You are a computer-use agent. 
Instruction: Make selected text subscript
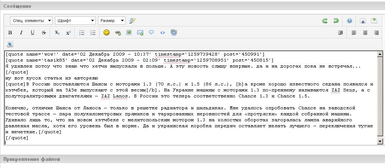pos(57,32)
